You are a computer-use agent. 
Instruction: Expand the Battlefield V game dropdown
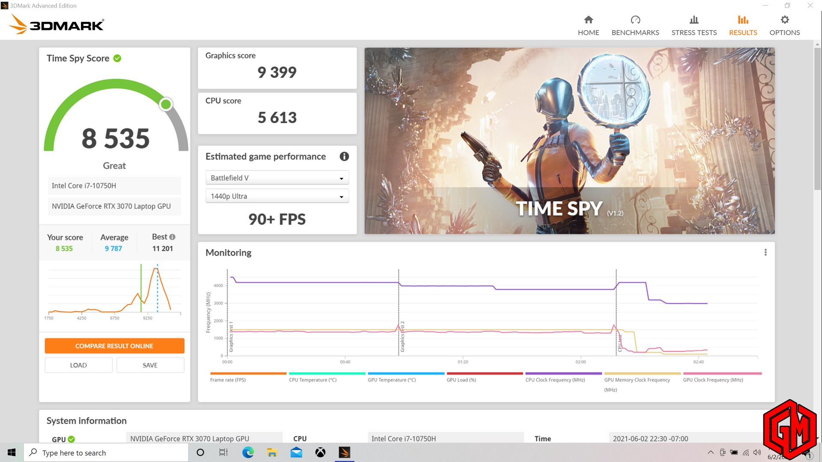[277, 178]
